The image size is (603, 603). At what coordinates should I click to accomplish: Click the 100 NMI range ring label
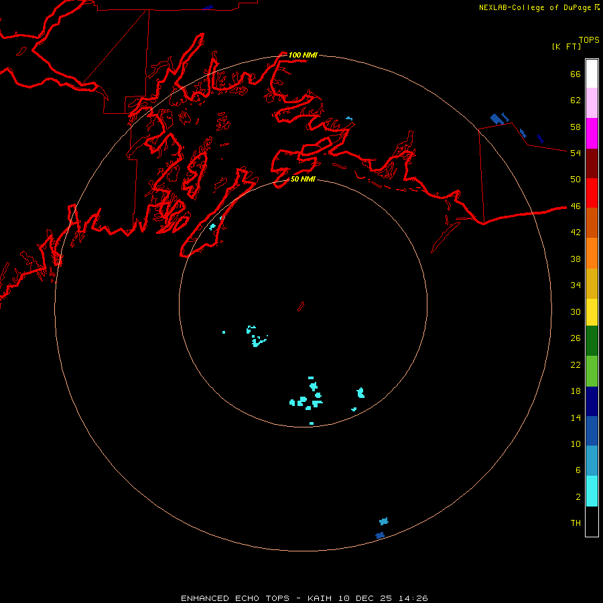303,55
